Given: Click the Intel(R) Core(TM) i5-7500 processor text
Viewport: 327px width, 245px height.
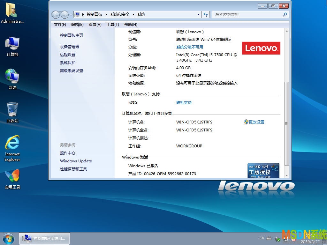Looking at the screenshot, I should coord(207,57).
